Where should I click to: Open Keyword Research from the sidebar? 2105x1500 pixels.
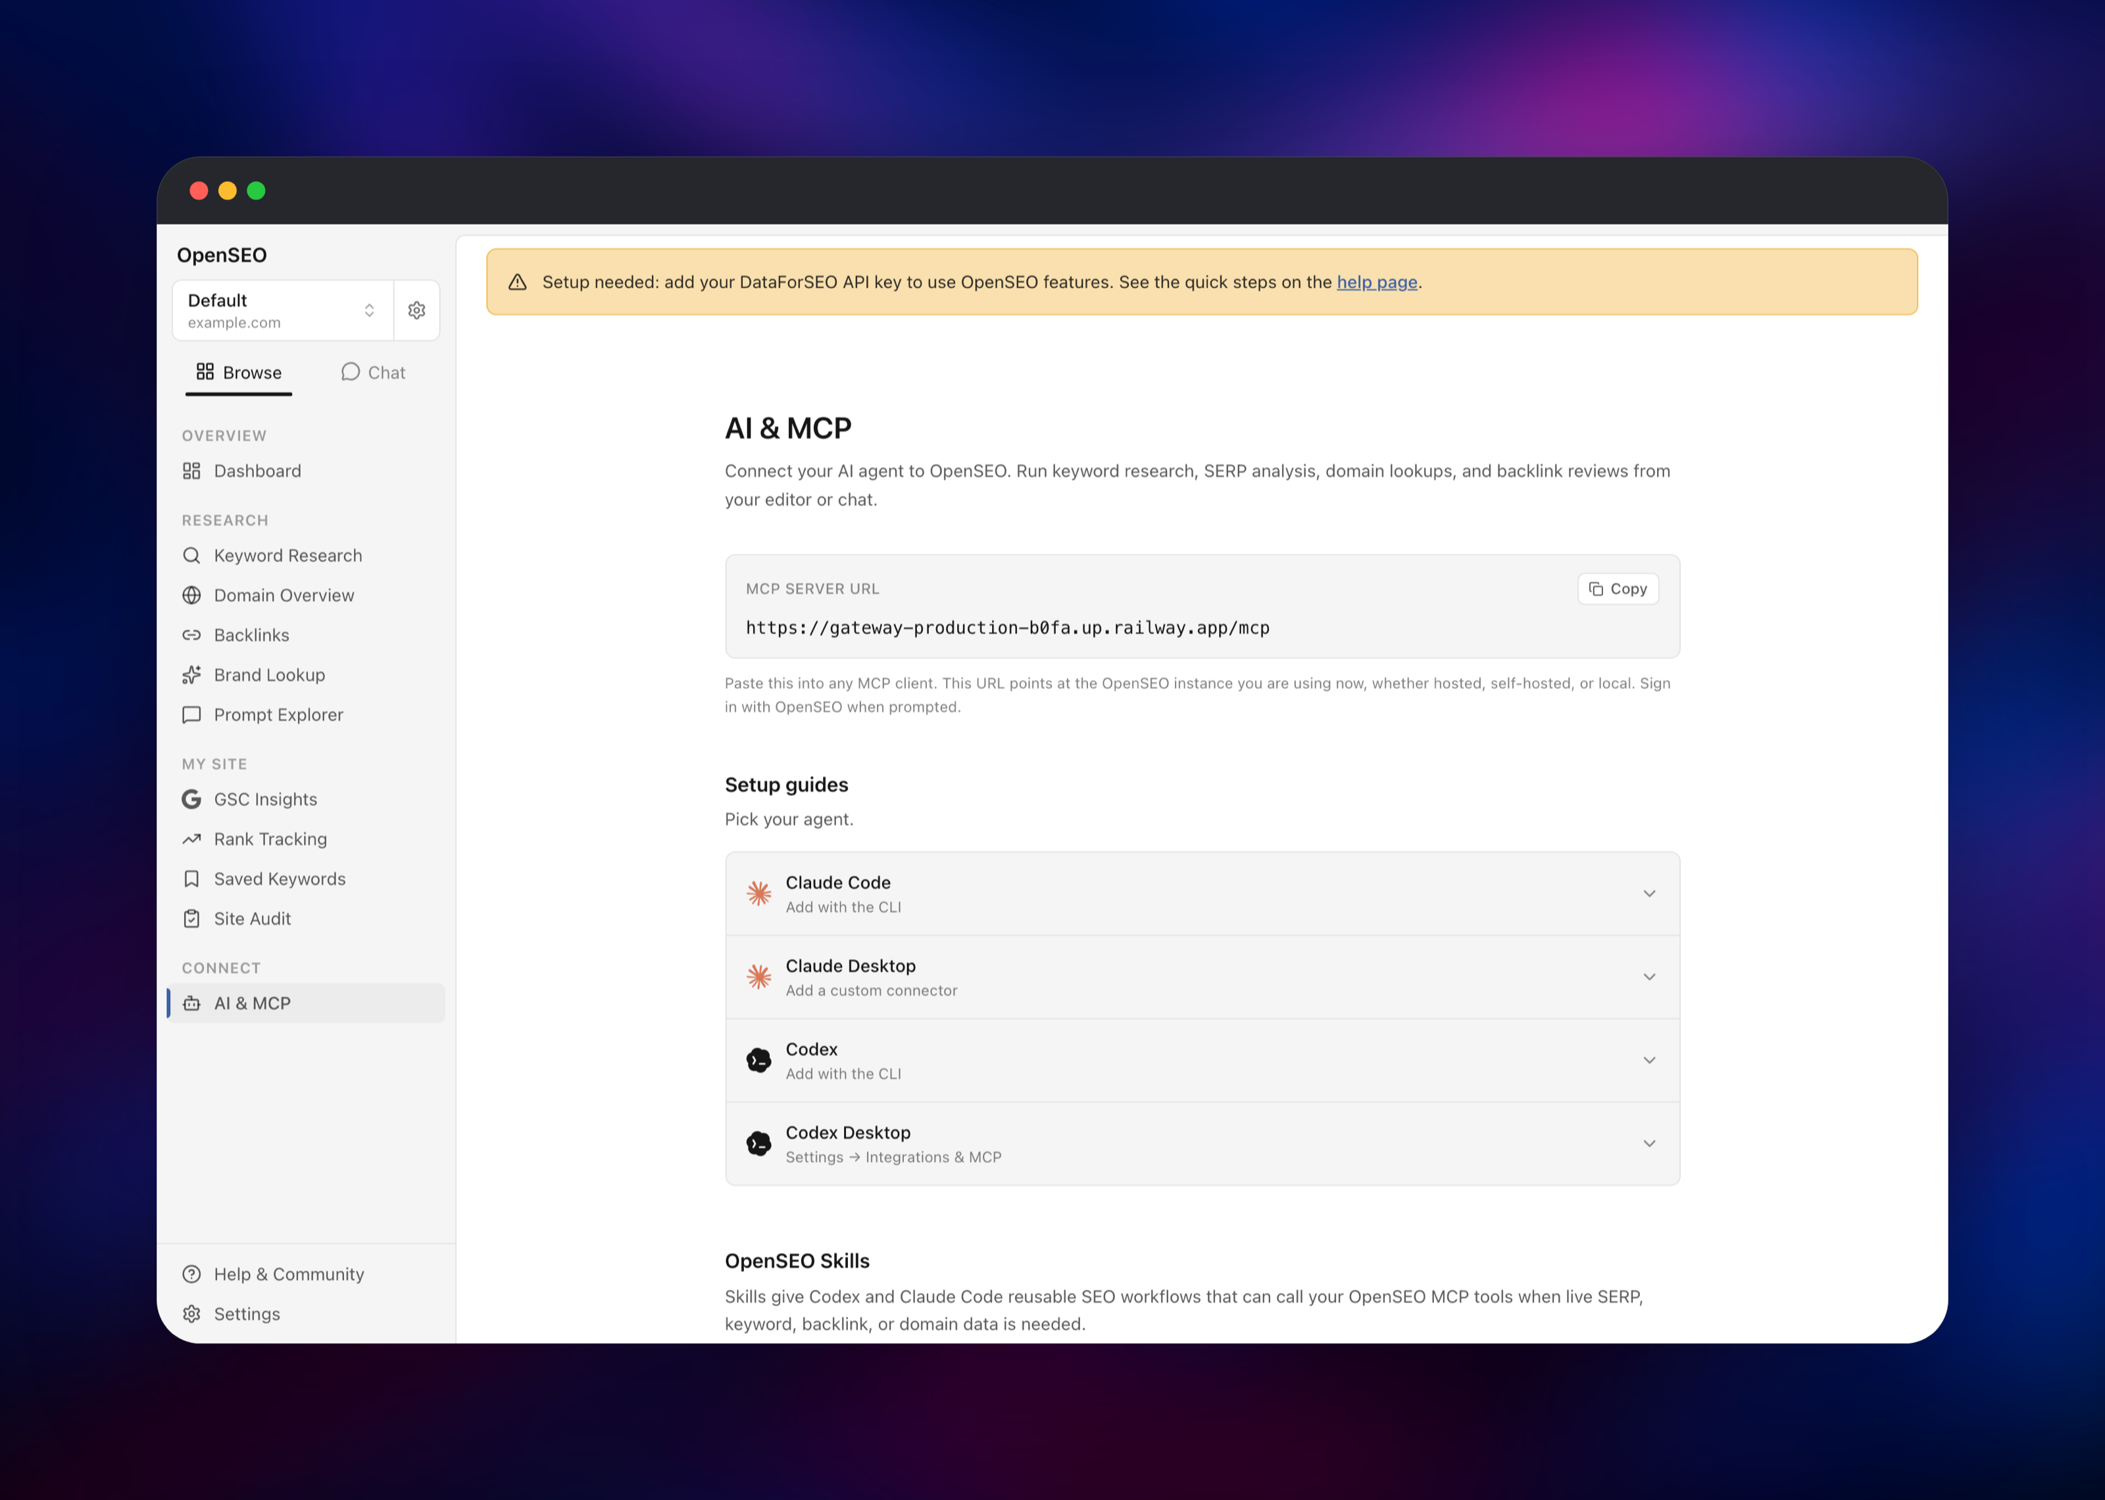(306, 555)
